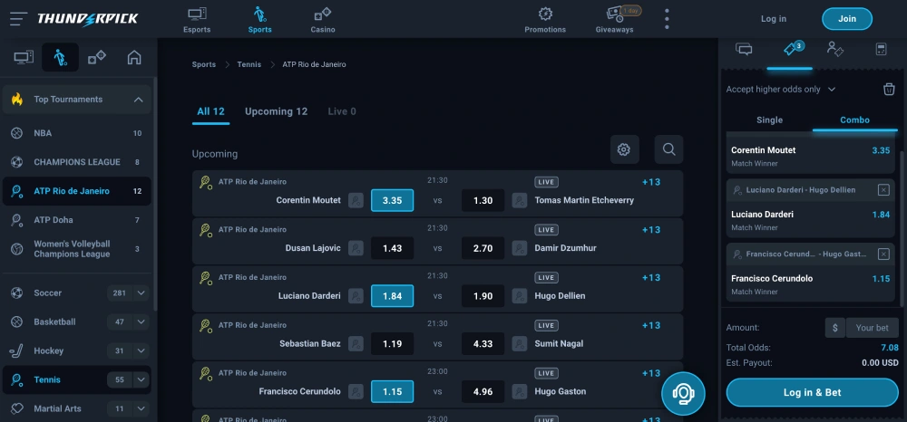Screen dimensions: 907x422
Task: Click the Join button
Action: pyautogui.click(x=847, y=18)
